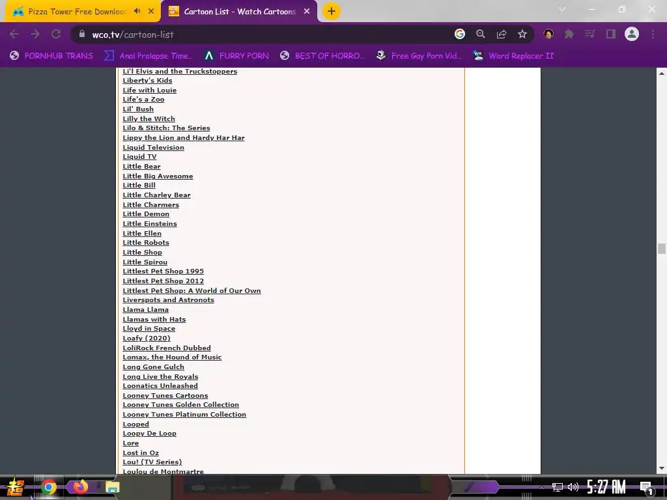
Task: Click the taskbar network icon
Action: tap(558, 487)
